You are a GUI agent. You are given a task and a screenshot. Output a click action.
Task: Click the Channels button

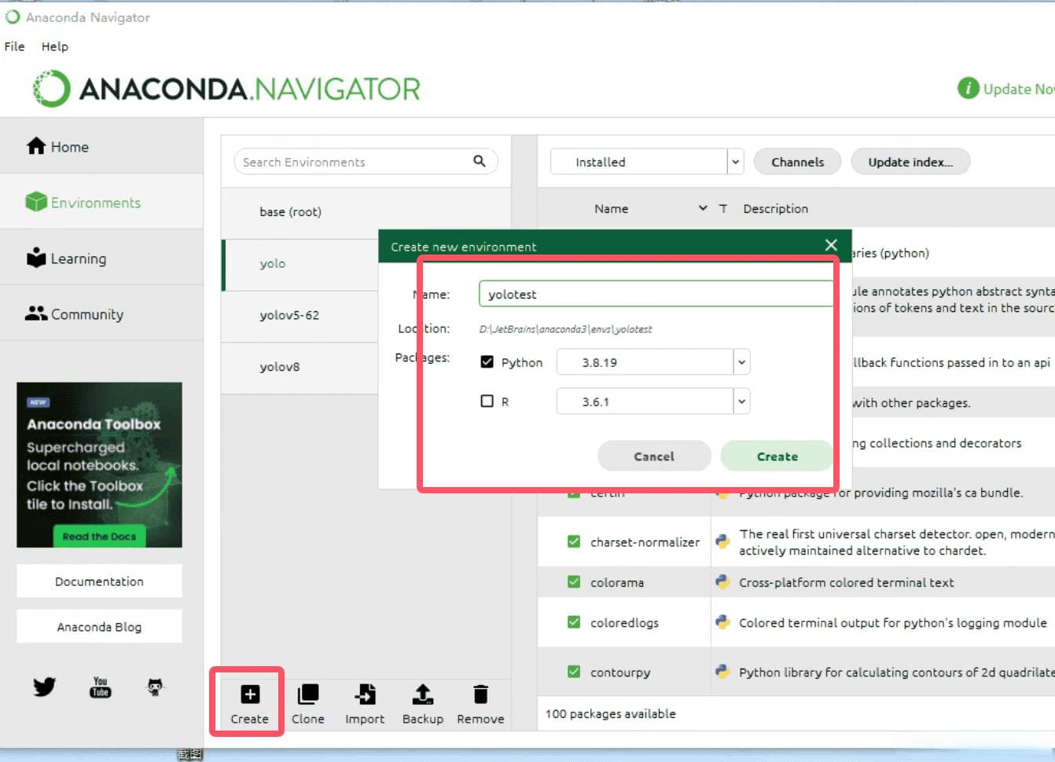797,162
